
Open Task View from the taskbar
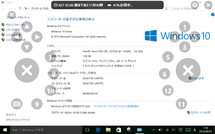coord(87,130)
